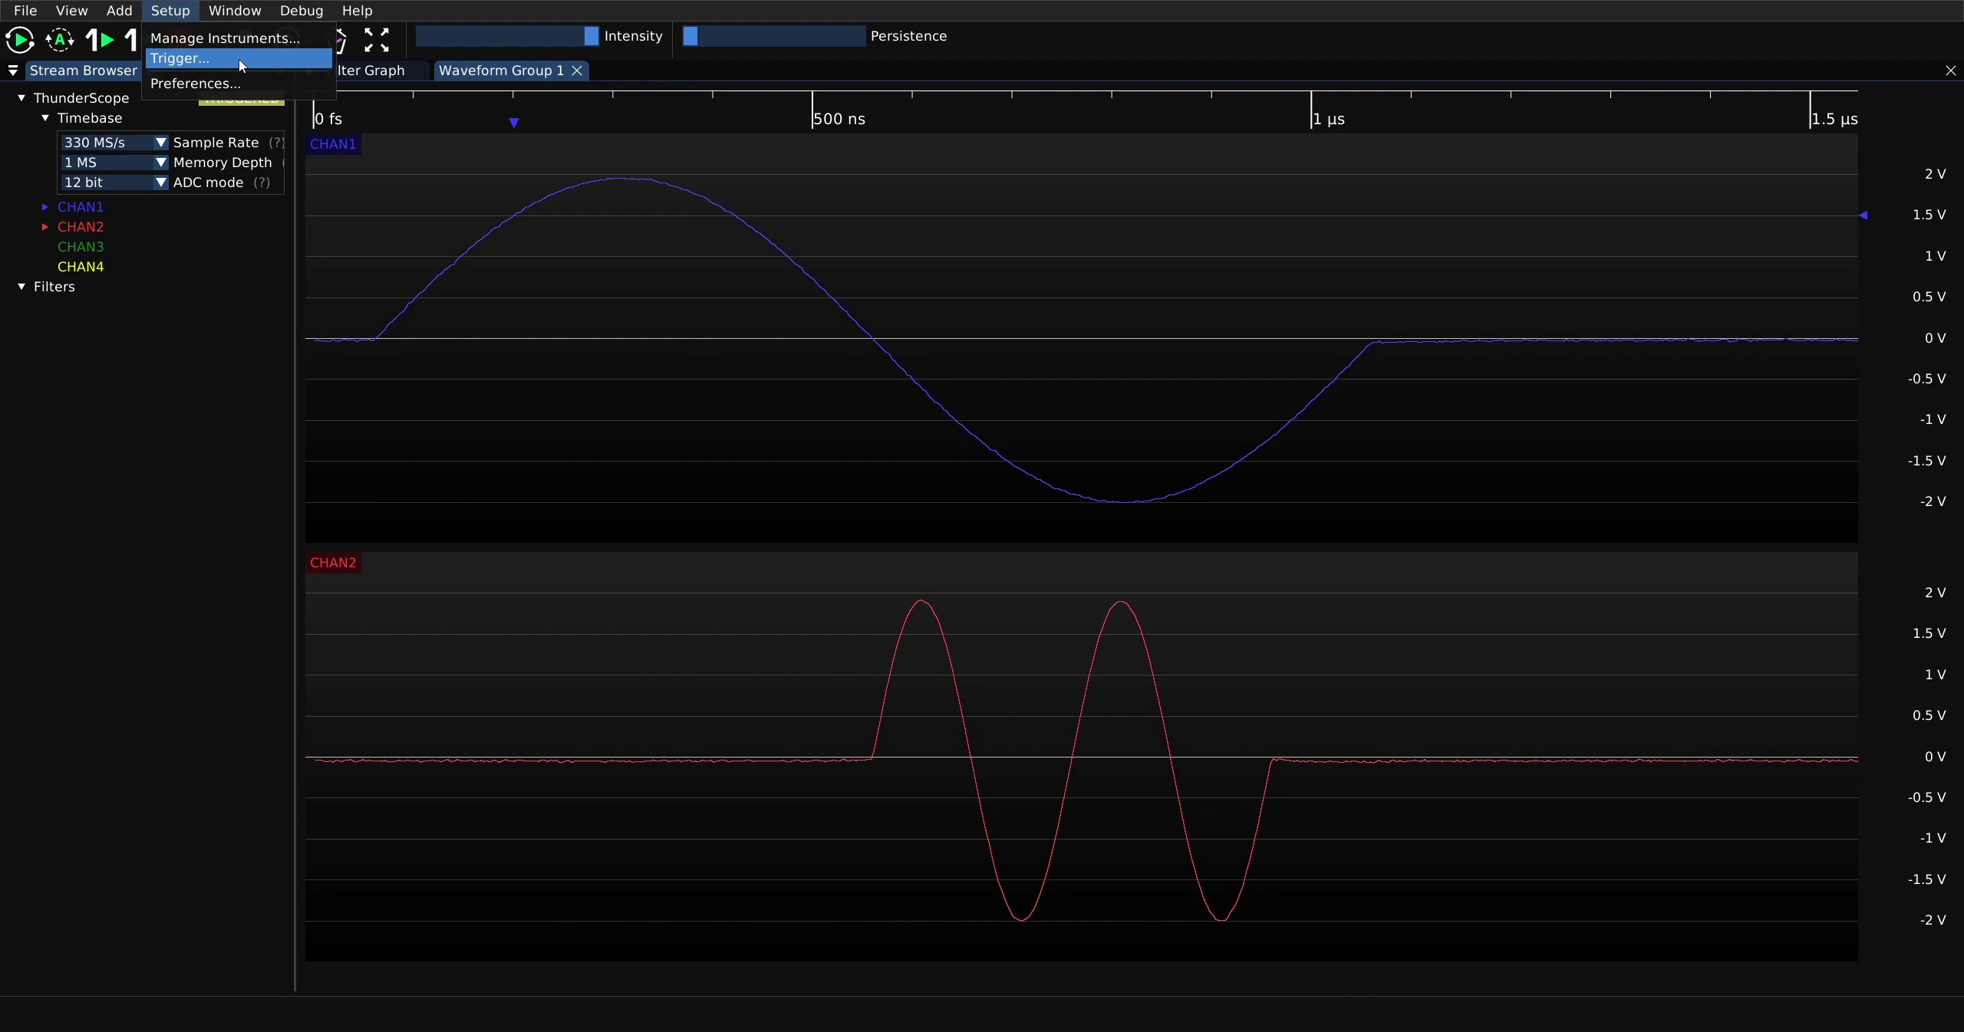The height and width of the screenshot is (1032, 1964).
Task: Close the Waveform Group 1 tab
Action: click(x=577, y=71)
